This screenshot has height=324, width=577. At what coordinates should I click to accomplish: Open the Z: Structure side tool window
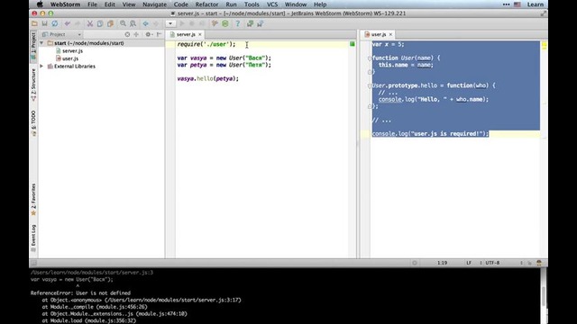[33, 85]
